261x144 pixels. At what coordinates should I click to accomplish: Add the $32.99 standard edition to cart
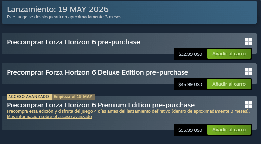[229, 53]
